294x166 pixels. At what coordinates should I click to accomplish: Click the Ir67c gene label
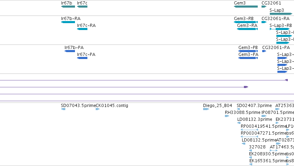(82, 3)
